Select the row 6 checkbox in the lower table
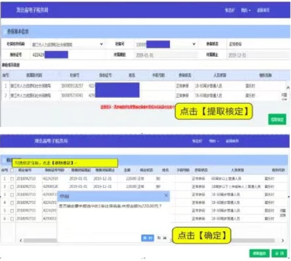This screenshot has height=261, width=291. (x=12, y=219)
